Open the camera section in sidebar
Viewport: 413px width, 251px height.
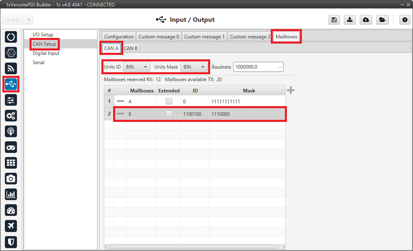pyautogui.click(x=11, y=178)
